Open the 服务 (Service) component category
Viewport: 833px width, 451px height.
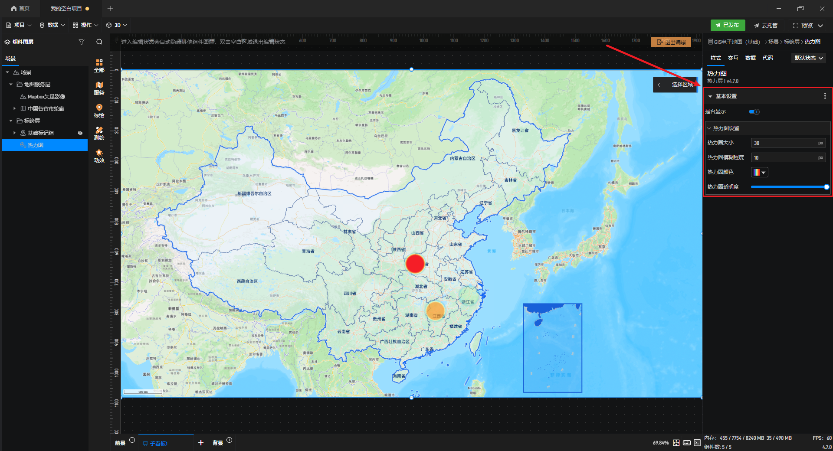click(99, 88)
